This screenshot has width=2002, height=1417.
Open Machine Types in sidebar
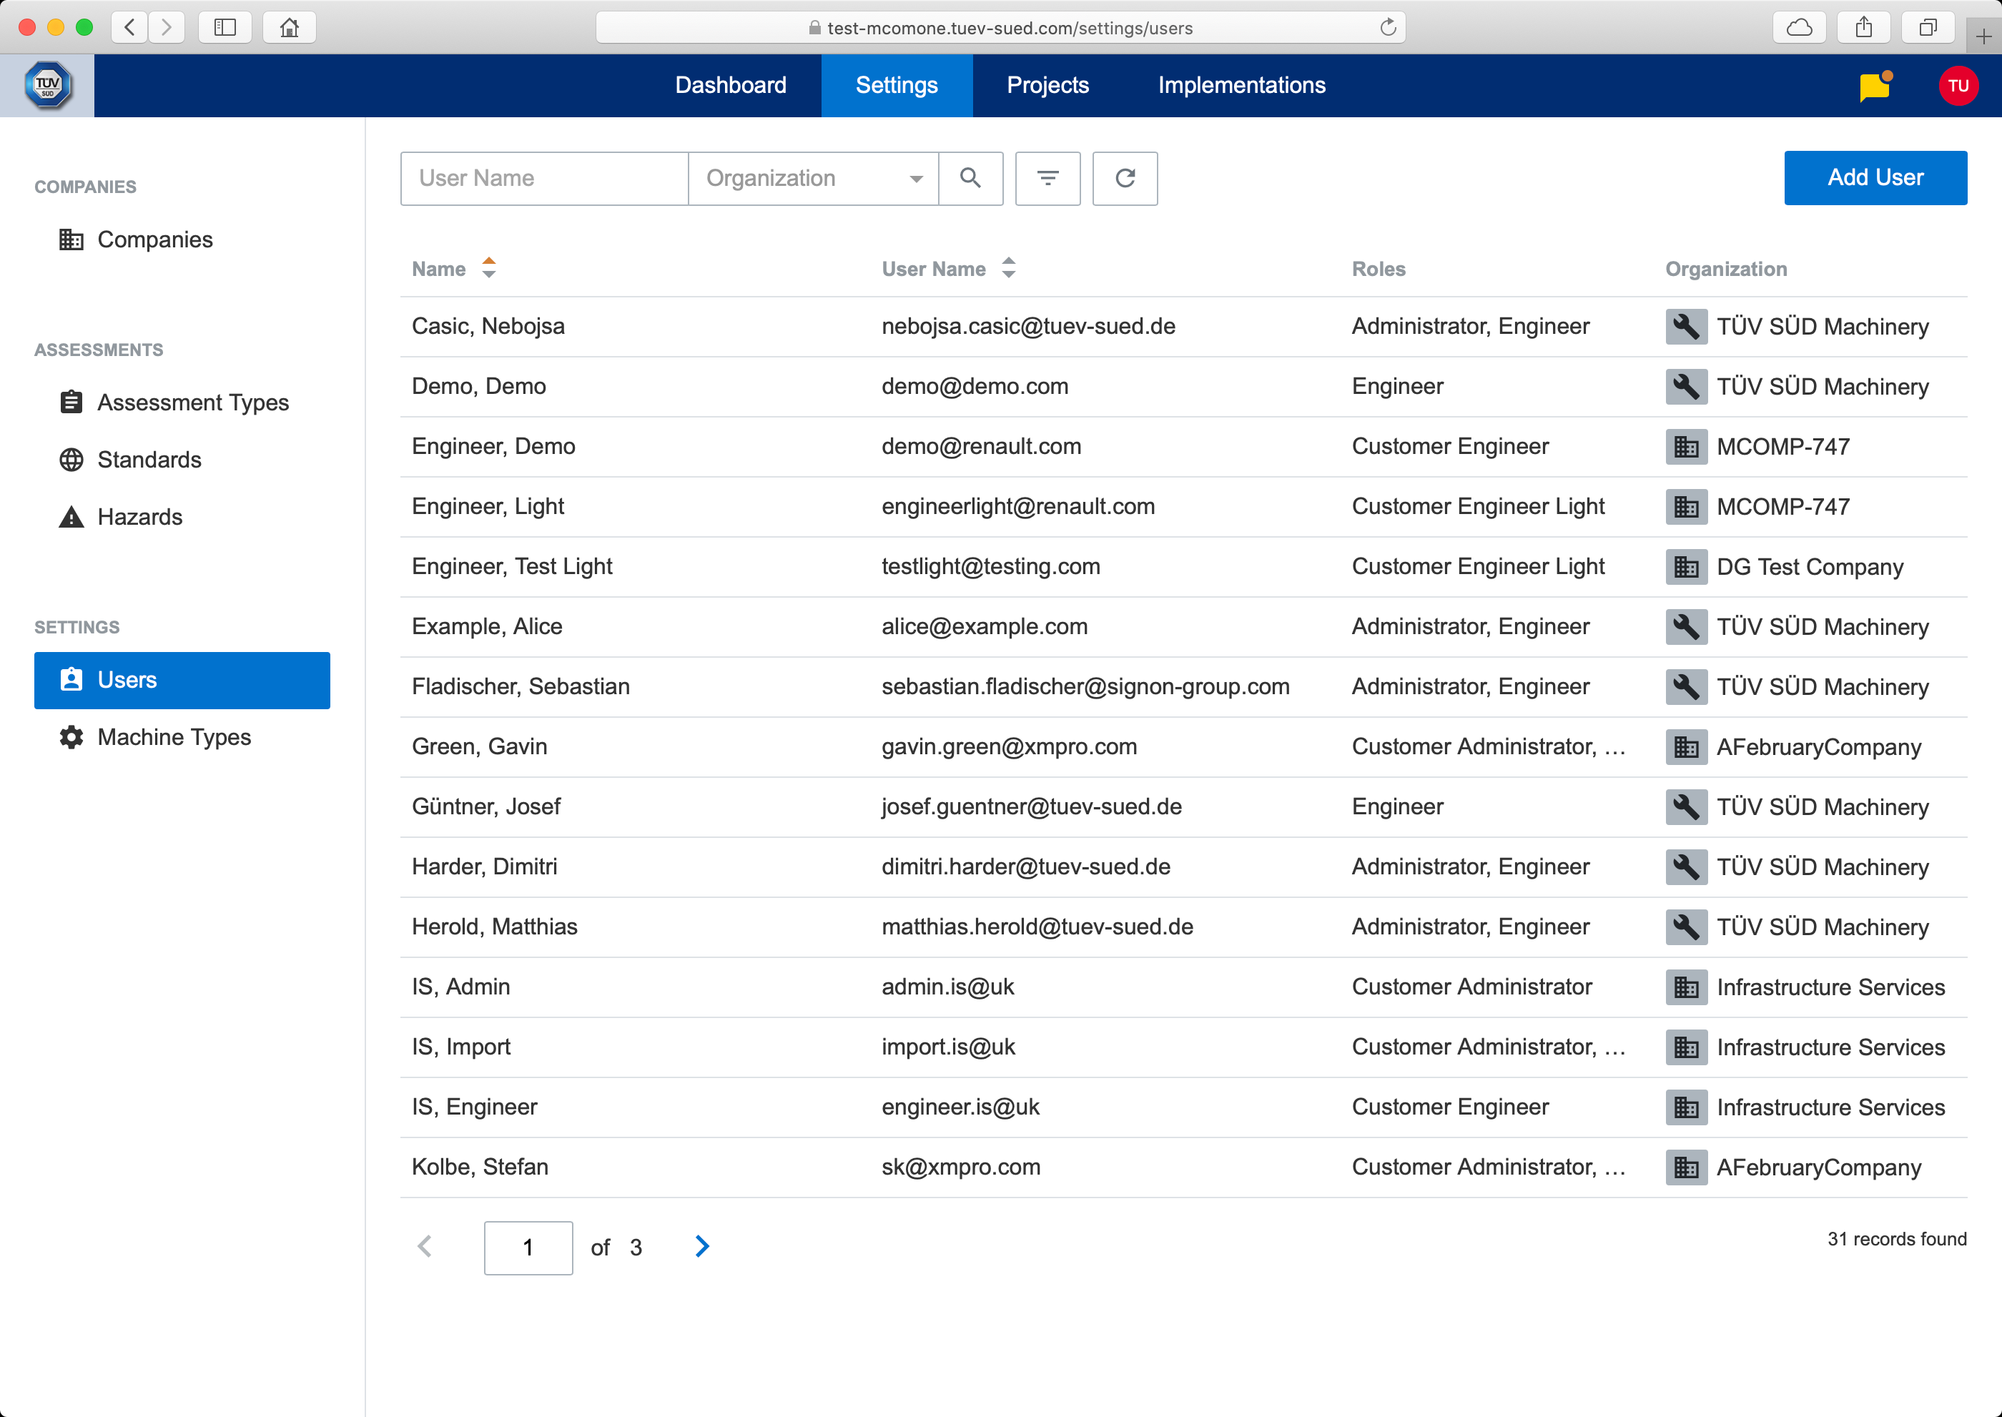pyautogui.click(x=174, y=737)
